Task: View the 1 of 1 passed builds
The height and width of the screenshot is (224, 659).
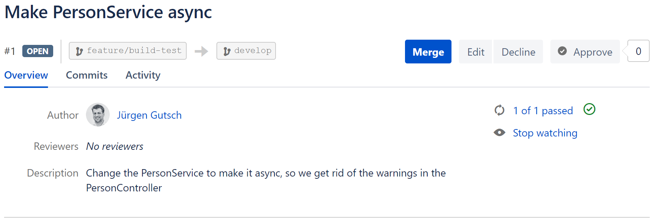Action: [543, 111]
